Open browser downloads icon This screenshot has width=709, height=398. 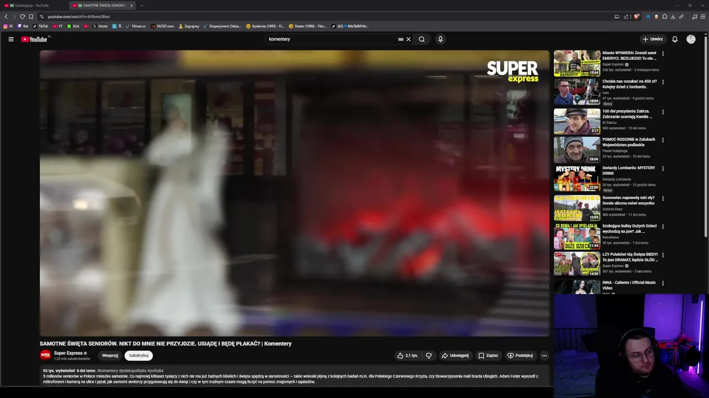tap(673, 17)
